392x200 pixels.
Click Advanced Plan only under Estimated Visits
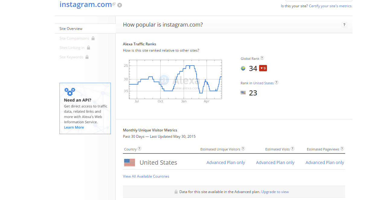tap(275, 163)
